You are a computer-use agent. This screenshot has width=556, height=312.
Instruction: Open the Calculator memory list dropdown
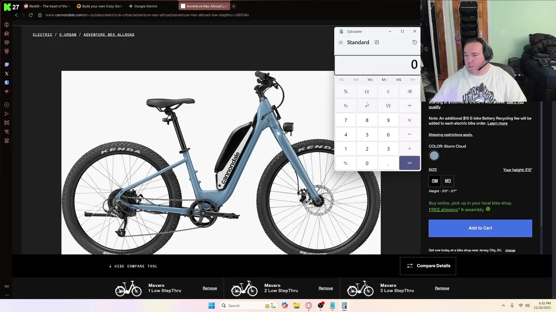[413, 80]
